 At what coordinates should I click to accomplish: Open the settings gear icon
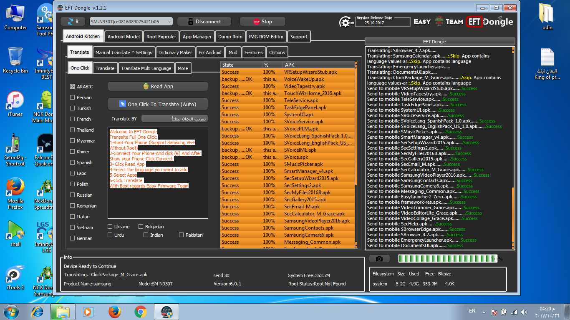(345, 22)
